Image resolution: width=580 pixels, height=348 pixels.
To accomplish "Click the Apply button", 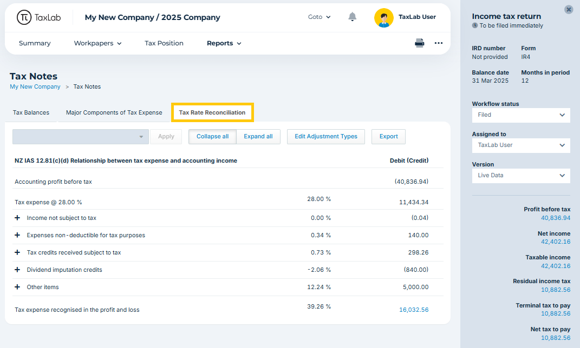I will tap(166, 137).
